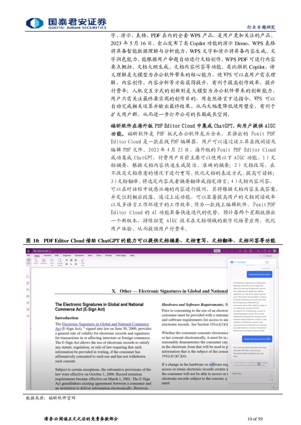
Task: Open the Protect tab
Action: point(109,255)
